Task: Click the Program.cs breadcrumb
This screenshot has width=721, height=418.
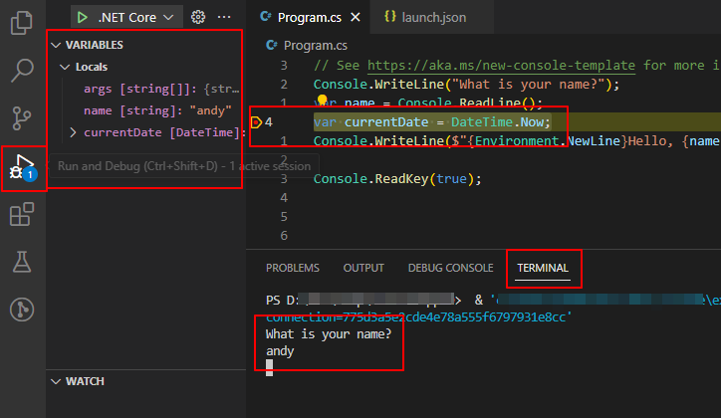Action: coord(316,46)
